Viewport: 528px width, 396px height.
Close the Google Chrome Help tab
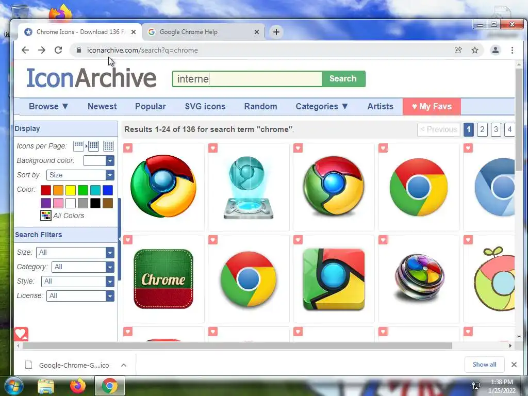(257, 32)
